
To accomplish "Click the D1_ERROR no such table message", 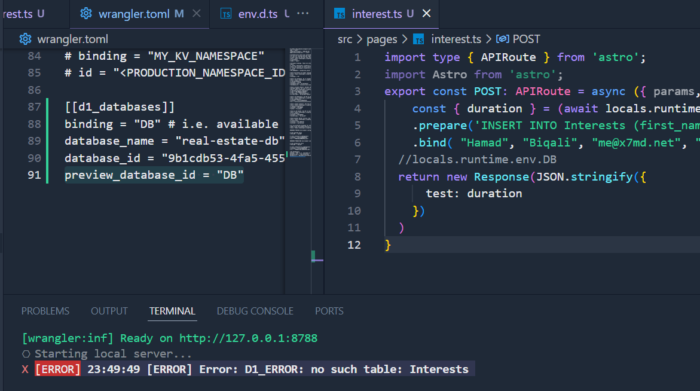I will [356, 369].
